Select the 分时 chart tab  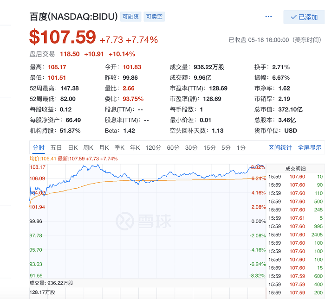(39, 148)
